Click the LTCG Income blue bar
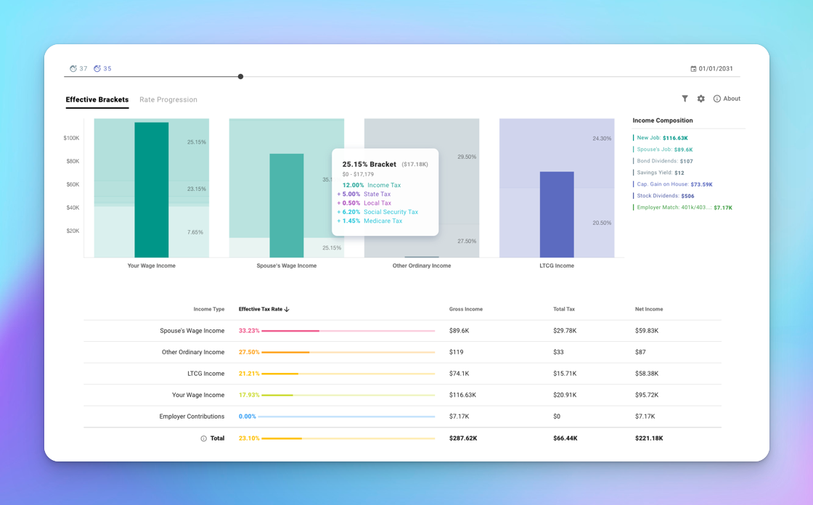 [x=557, y=215]
